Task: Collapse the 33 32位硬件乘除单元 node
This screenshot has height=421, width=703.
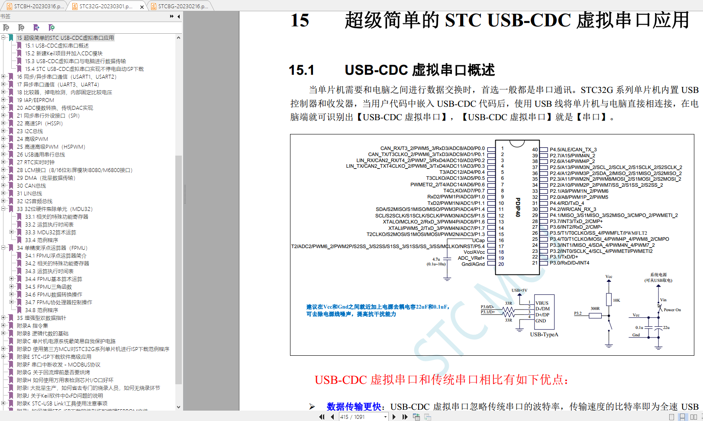Action: point(3,209)
